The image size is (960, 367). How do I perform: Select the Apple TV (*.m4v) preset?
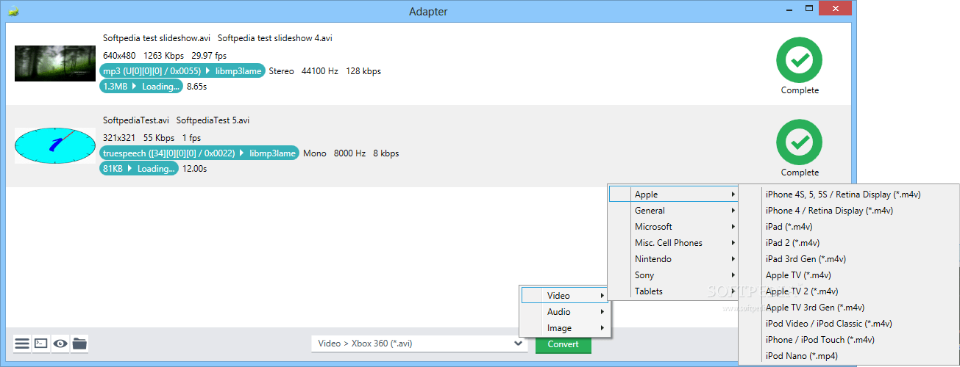pyautogui.click(x=849, y=275)
